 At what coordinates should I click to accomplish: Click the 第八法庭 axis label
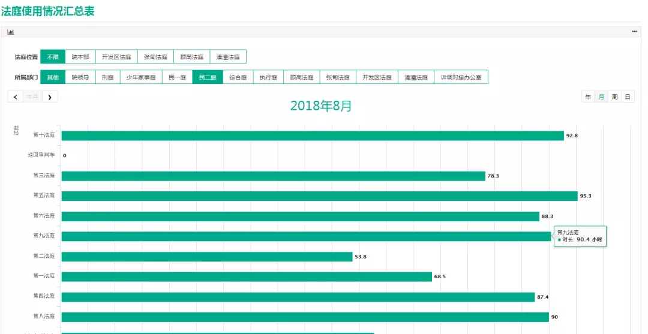[44, 316]
